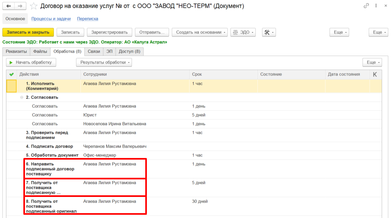Click Записать и закрыть button

point(28,32)
